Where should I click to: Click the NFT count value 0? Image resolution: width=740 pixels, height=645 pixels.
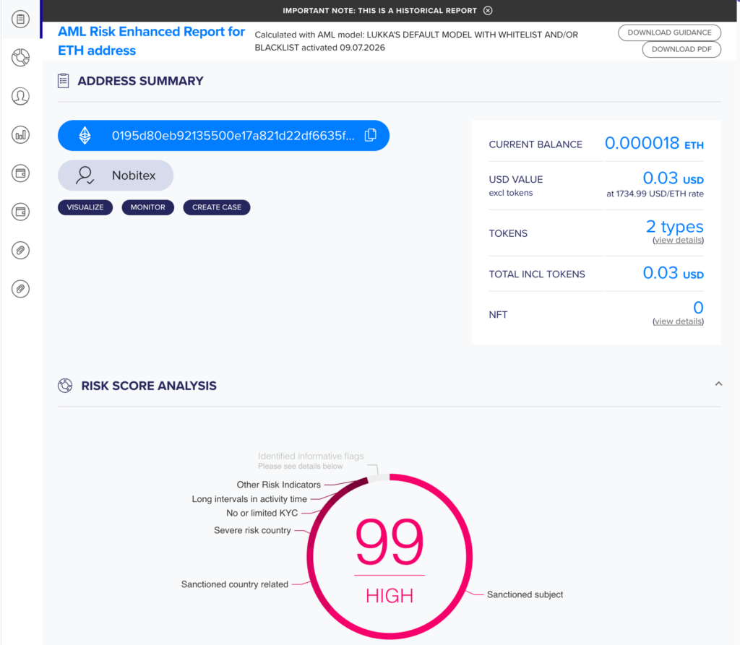click(x=699, y=308)
